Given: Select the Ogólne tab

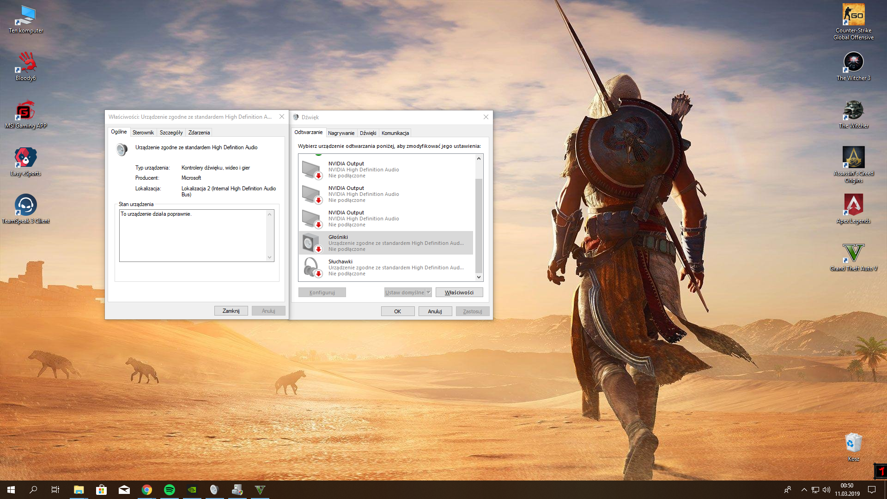Looking at the screenshot, I should (x=119, y=132).
